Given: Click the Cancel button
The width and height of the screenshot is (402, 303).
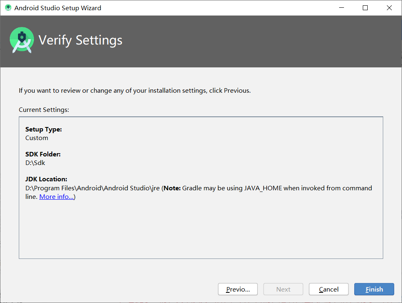Looking at the screenshot, I should tap(329, 289).
